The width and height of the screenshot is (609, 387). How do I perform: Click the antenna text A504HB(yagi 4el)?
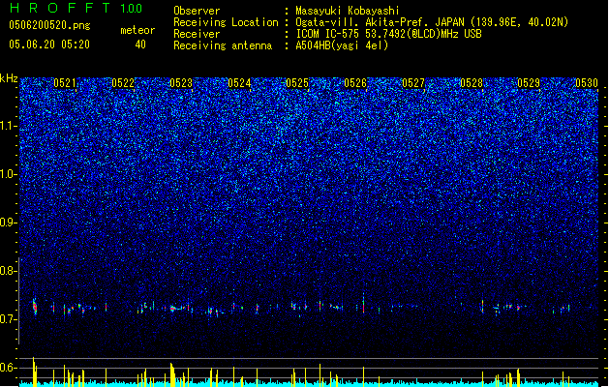click(x=342, y=45)
